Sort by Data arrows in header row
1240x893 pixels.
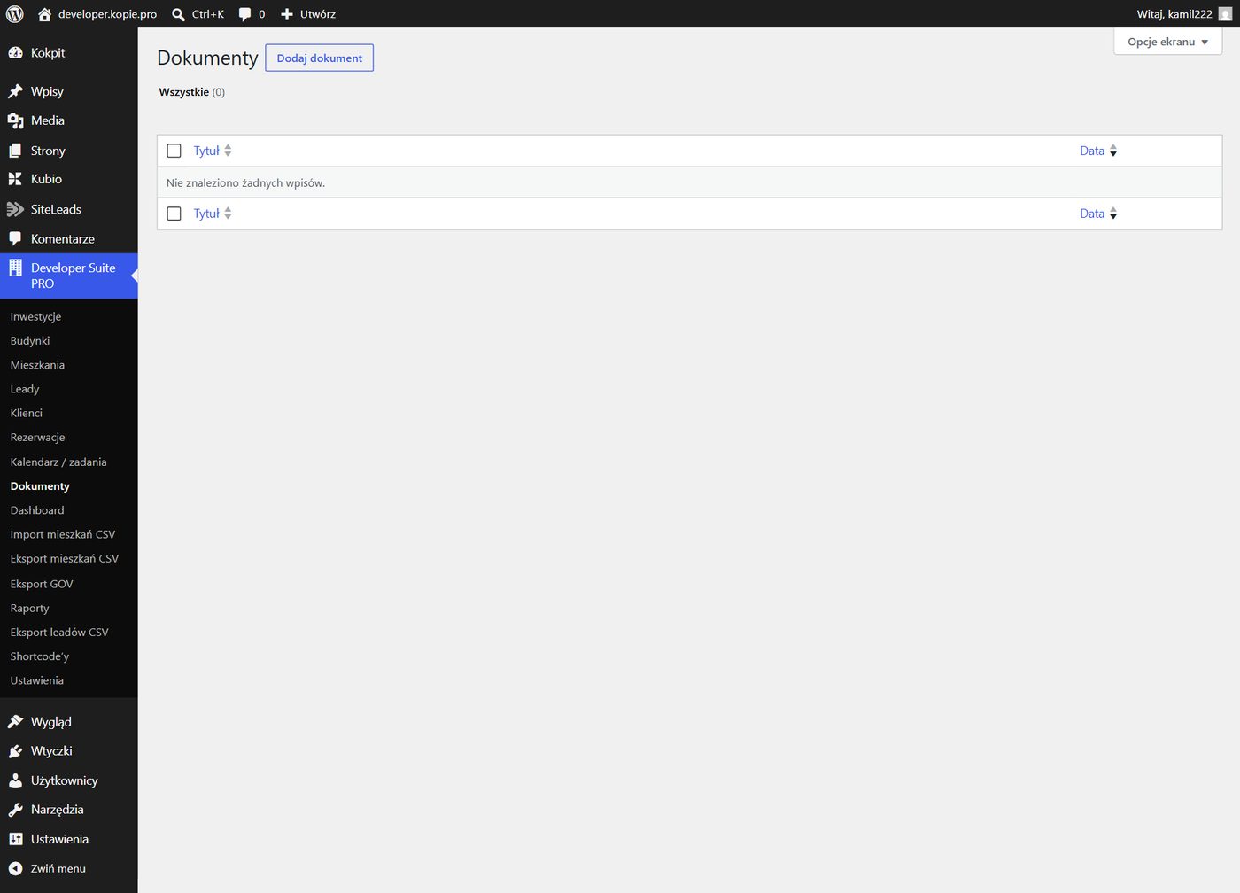point(1113,151)
